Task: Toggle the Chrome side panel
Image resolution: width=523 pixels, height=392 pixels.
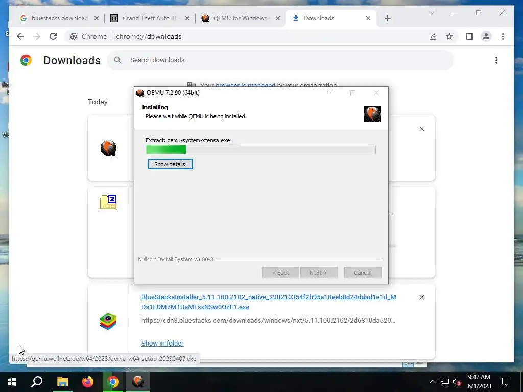Action: (x=470, y=36)
